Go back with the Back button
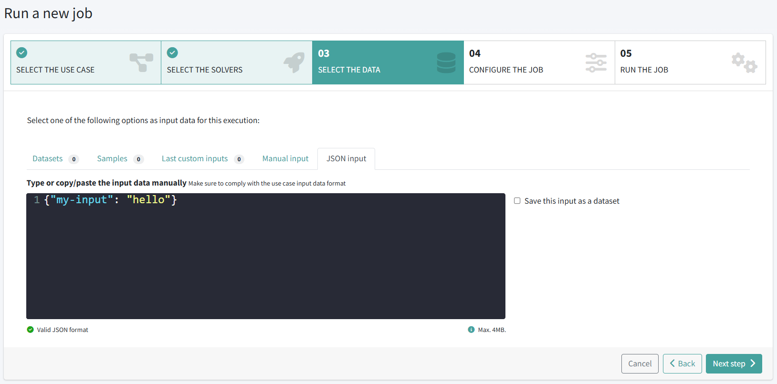The image size is (777, 384). pos(682,363)
